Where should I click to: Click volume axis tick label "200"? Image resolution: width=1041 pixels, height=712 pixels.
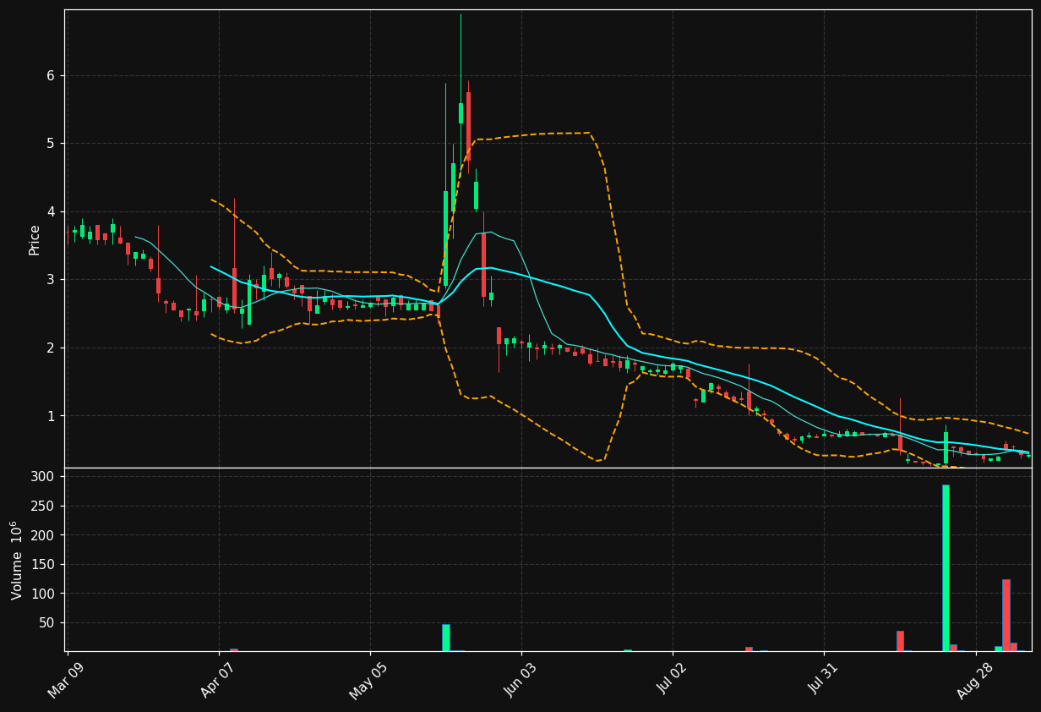pos(44,535)
